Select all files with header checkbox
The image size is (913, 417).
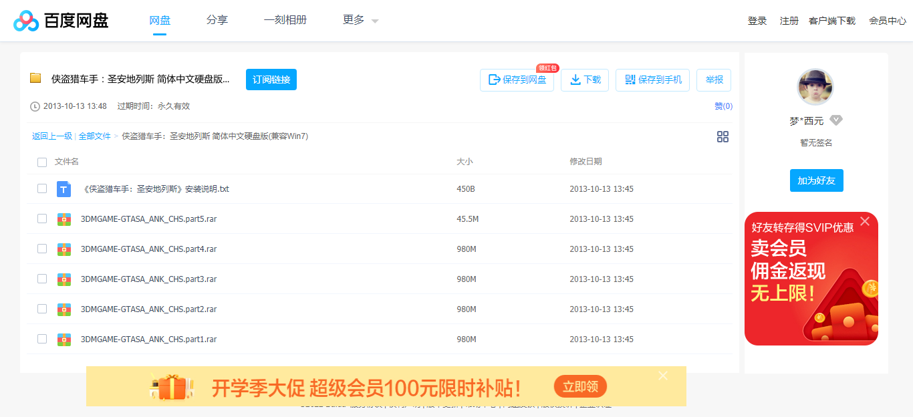[42, 162]
